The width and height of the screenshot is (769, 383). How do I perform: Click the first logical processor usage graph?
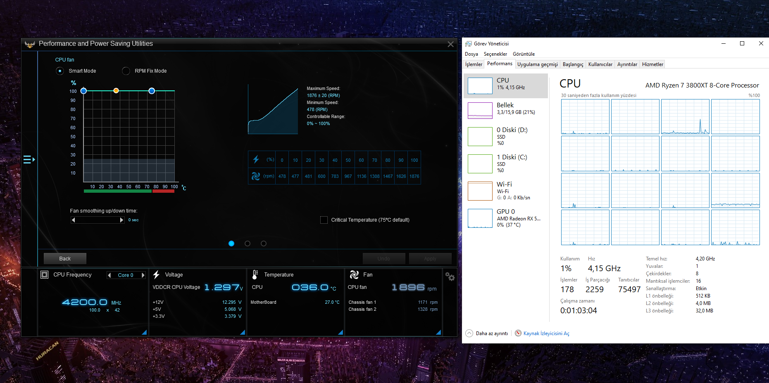[585, 117]
